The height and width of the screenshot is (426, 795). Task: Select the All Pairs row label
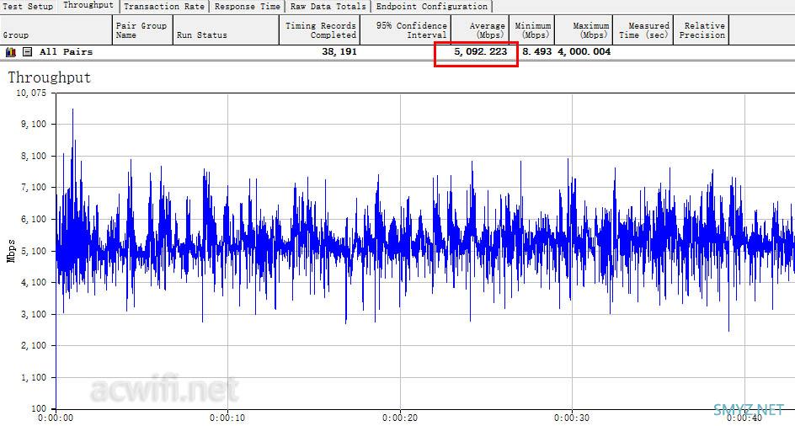(67, 51)
